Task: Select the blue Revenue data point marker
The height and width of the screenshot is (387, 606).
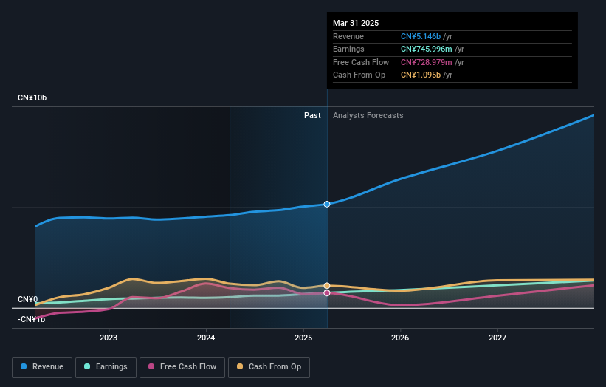Action: [327, 204]
